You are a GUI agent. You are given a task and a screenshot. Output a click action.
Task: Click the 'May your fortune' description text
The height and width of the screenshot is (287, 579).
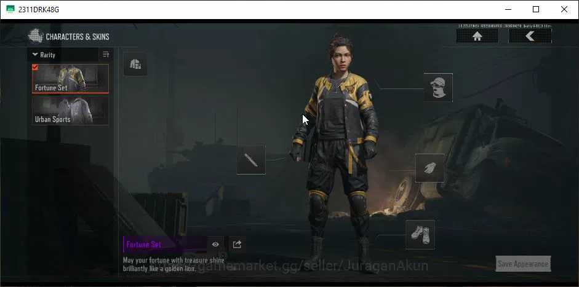click(x=174, y=264)
